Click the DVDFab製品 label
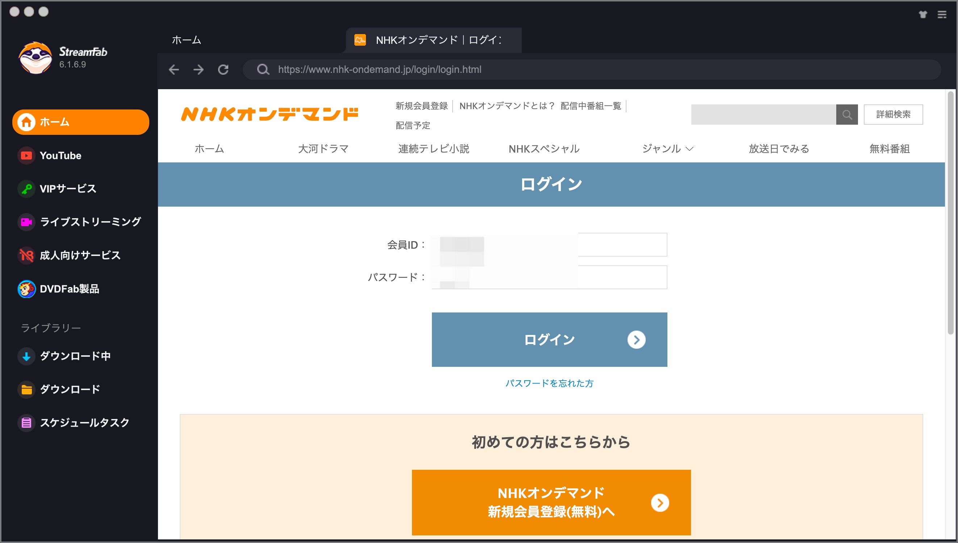The width and height of the screenshot is (958, 543). coord(69,289)
